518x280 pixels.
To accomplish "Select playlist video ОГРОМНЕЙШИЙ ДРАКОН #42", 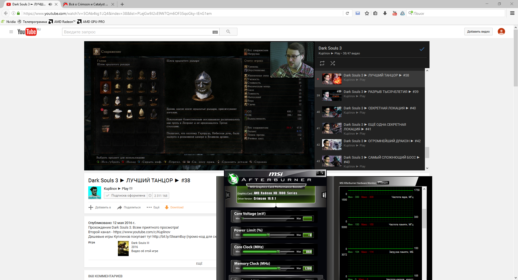I will [370, 145].
